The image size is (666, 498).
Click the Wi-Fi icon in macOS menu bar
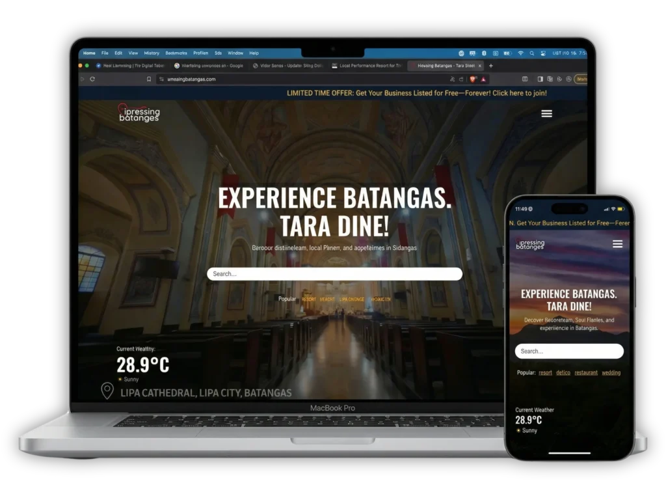[520, 53]
